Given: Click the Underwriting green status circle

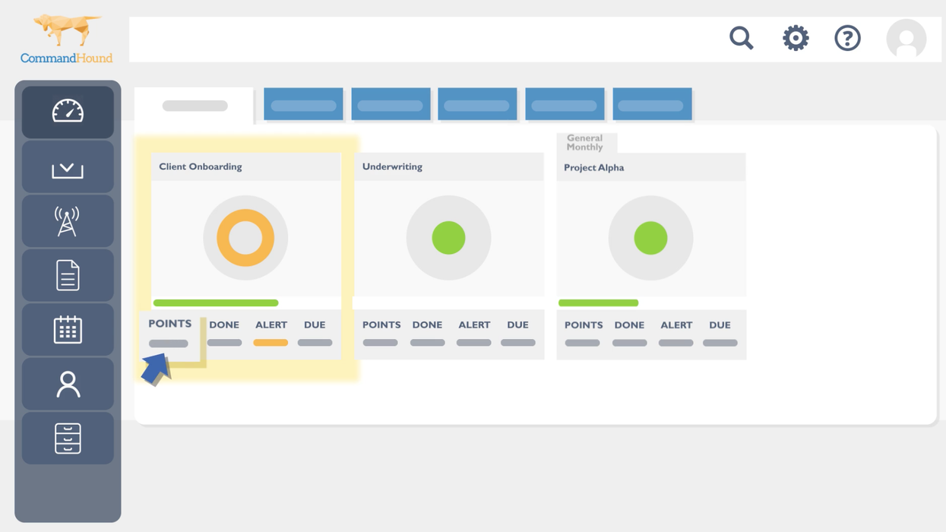Looking at the screenshot, I should [448, 238].
